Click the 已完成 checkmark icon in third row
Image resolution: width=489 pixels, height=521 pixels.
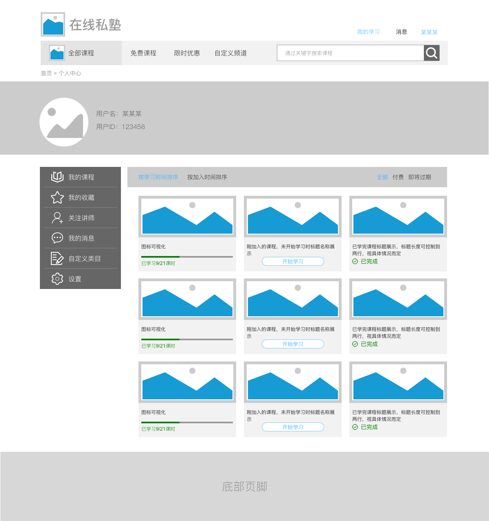click(x=355, y=427)
